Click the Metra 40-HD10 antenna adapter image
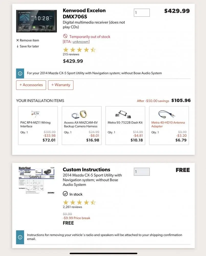 coord(166,114)
